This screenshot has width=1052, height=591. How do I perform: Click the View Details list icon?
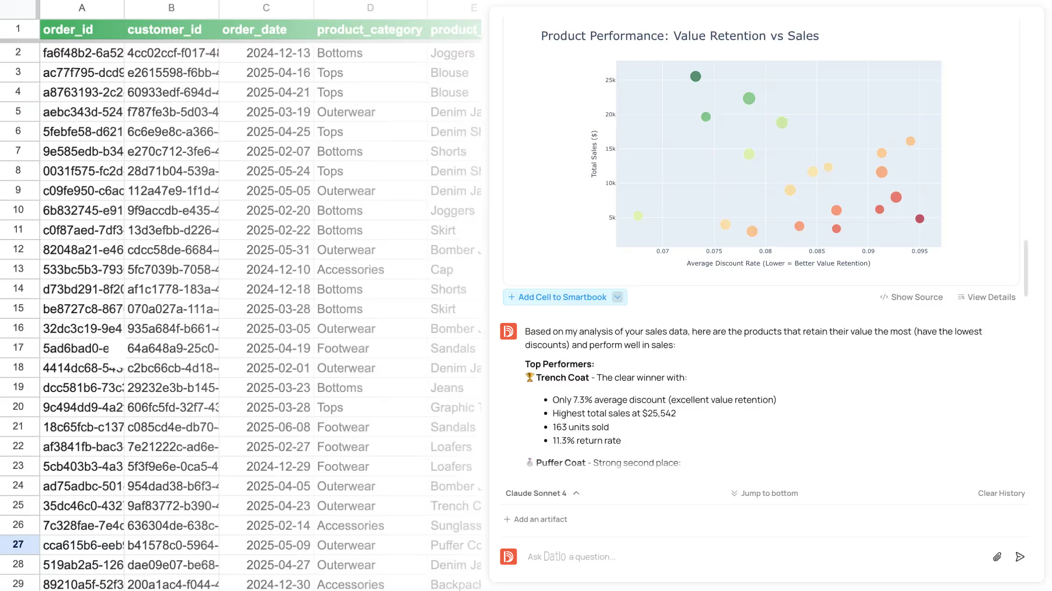pos(961,297)
